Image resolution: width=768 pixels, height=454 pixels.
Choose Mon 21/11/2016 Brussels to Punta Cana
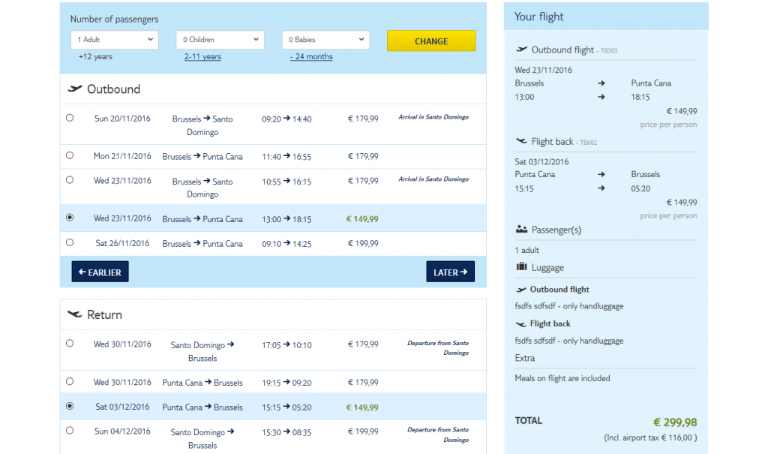click(x=70, y=155)
